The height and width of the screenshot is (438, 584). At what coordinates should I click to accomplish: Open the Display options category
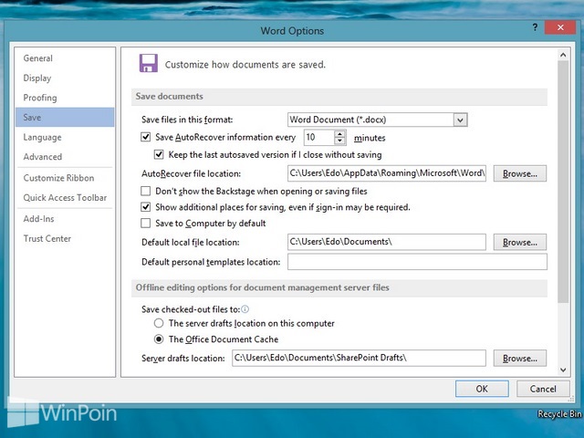(65, 78)
